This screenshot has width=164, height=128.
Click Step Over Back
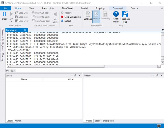41,21
